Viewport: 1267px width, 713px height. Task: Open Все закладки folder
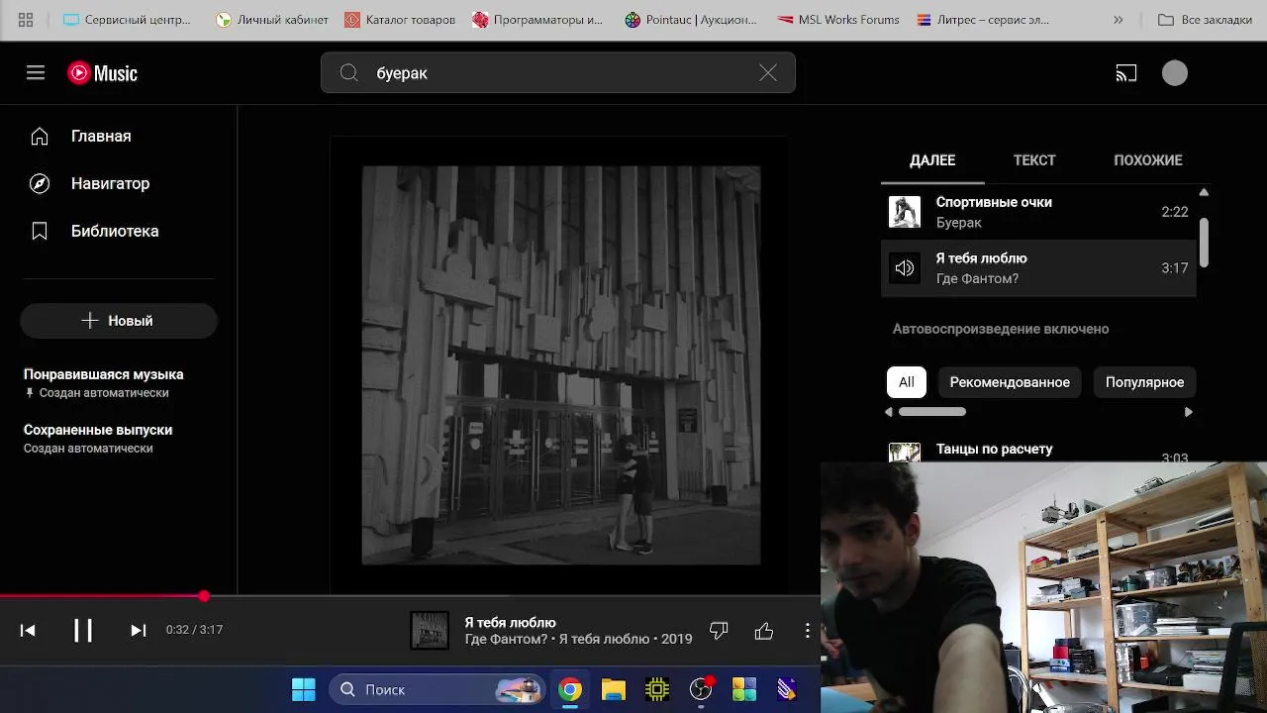click(1205, 20)
